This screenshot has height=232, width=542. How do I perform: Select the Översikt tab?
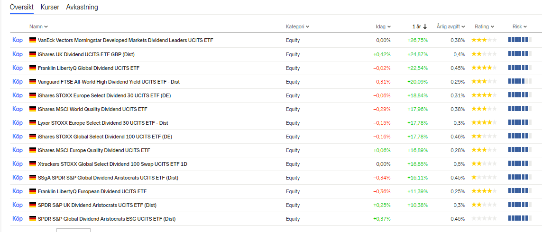point(21,8)
